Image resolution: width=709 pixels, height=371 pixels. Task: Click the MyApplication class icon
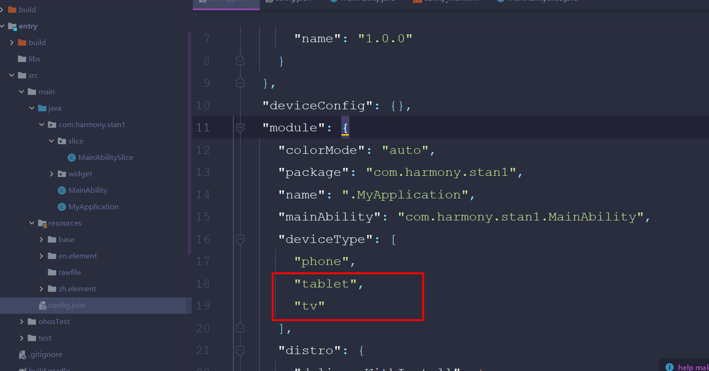point(61,207)
